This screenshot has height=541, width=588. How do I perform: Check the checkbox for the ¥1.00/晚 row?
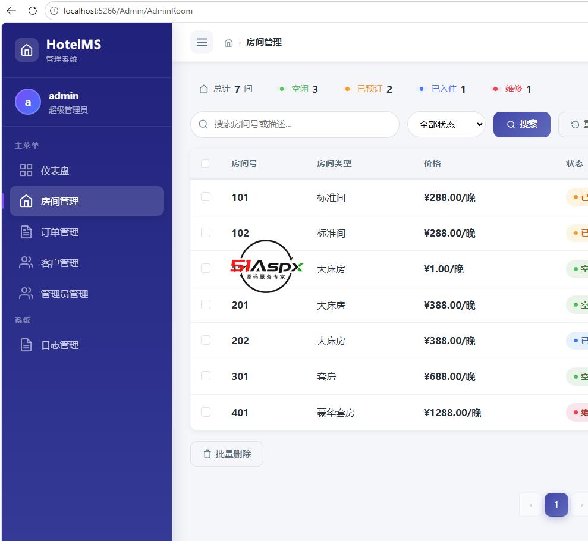pos(206,268)
